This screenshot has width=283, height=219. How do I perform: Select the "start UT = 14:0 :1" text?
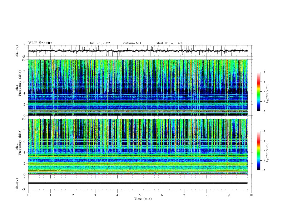tap(173, 43)
